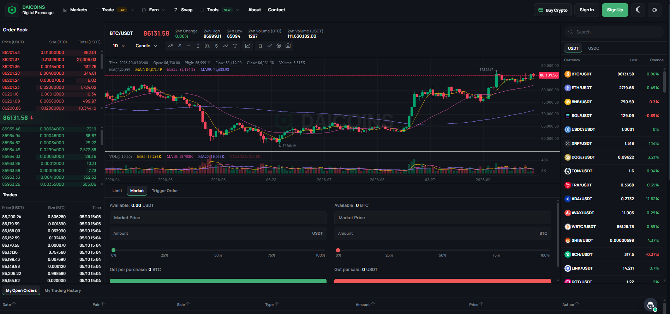The width and height of the screenshot is (670, 314).
Task: Open the 1D timeframe dropdown
Action: (x=119, y=46)
